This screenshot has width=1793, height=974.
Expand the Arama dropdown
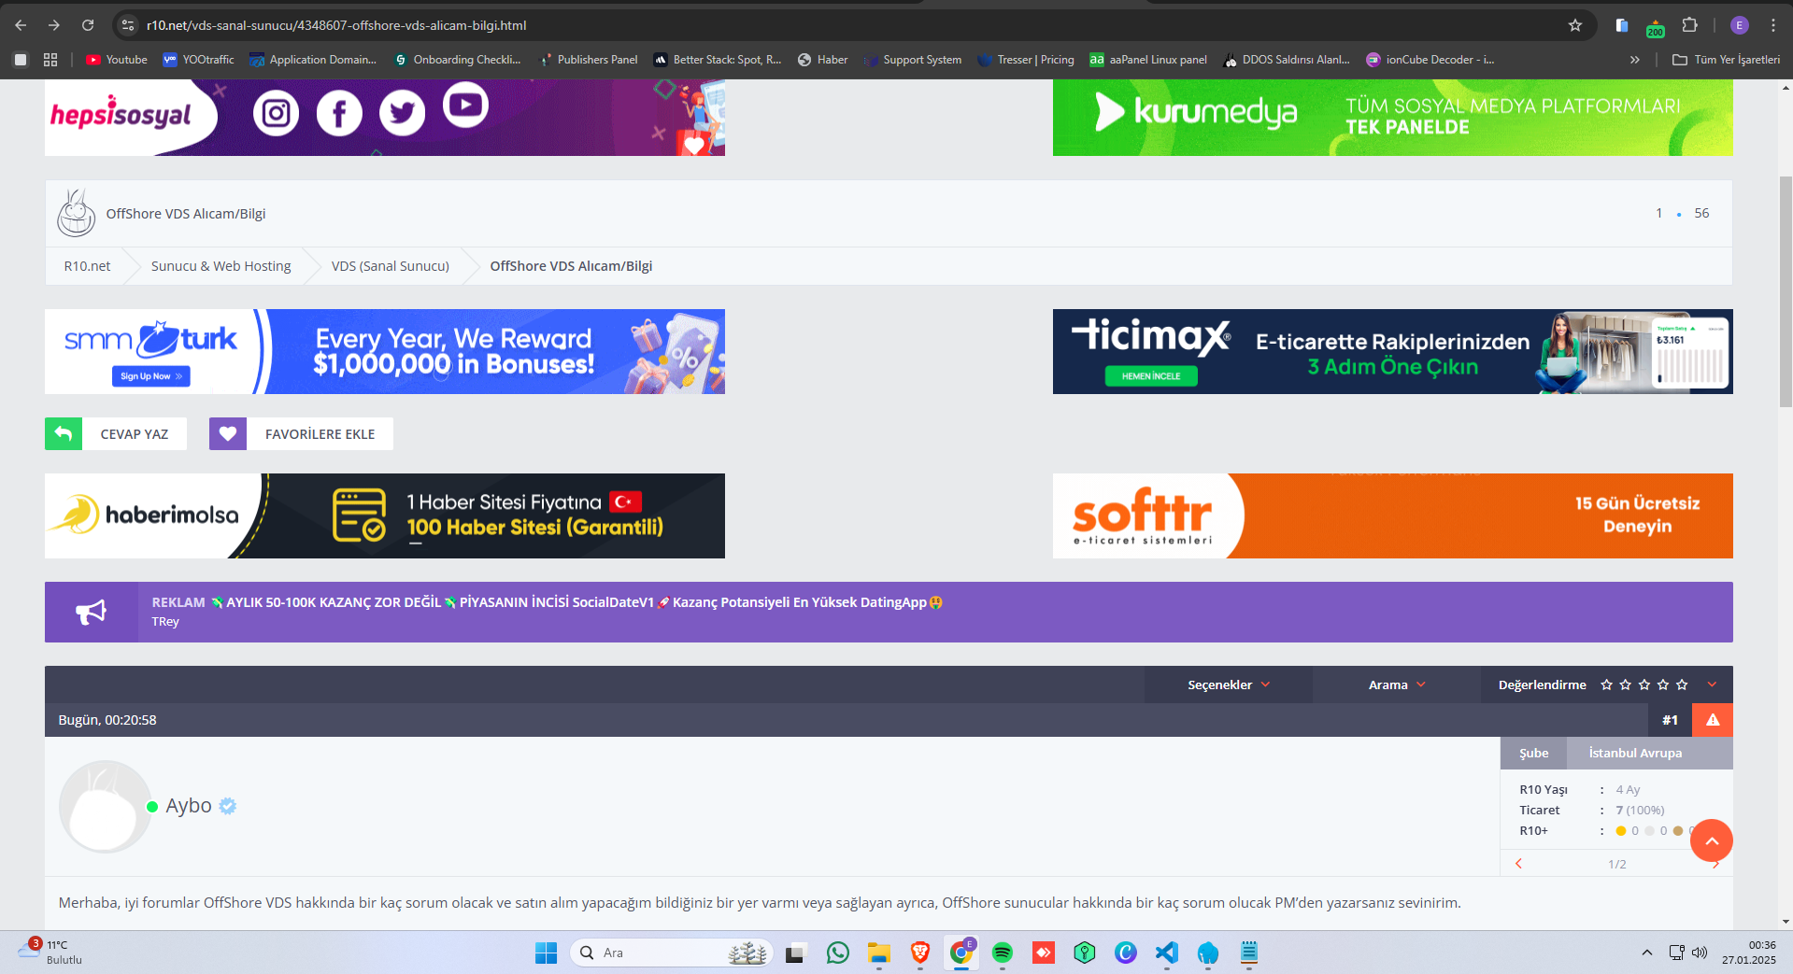[1397, 685]
